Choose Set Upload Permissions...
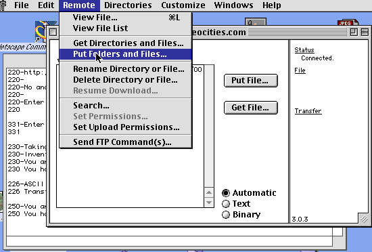Screen dimensions: 372x252 coord(126,127)
